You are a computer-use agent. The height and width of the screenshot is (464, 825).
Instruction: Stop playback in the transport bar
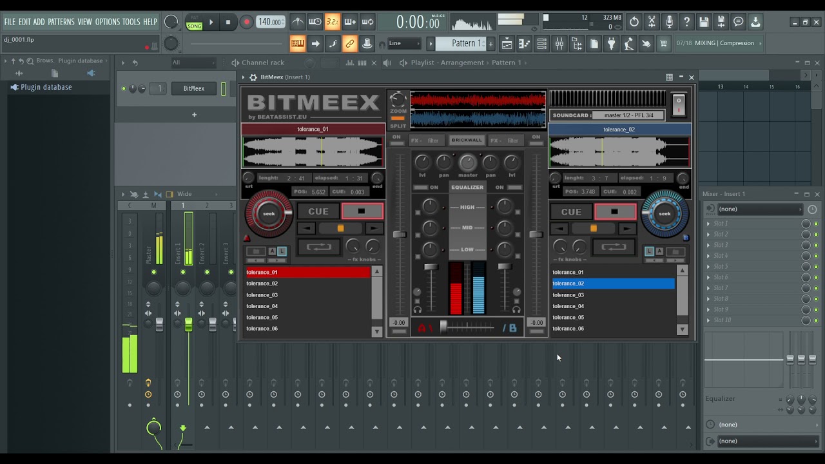228,22
